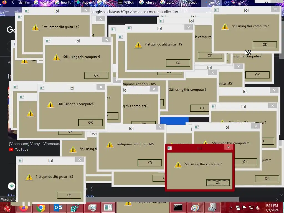Open Command Prompt from the taskbar
Screen dimensions: 284x213
pos(178,207)
